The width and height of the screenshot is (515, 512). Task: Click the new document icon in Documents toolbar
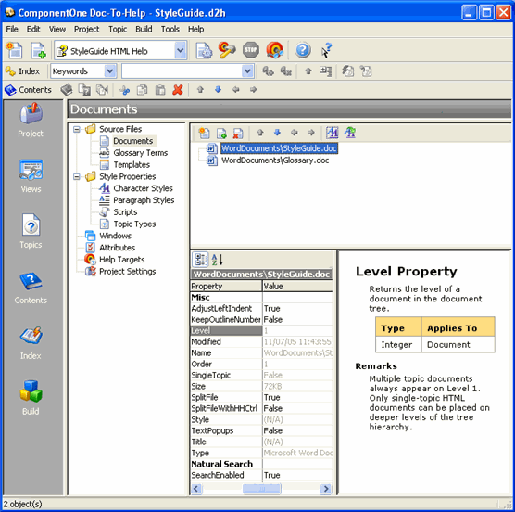pos(204,133)
